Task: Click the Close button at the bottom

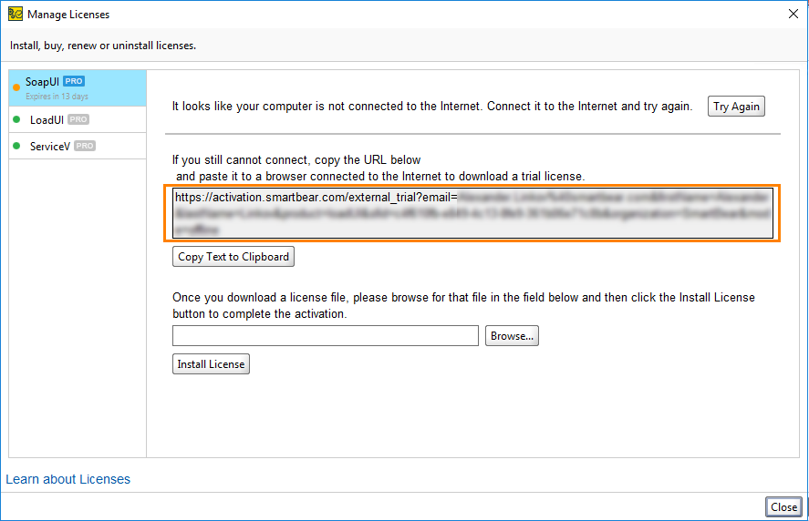Action: (783, 507)
